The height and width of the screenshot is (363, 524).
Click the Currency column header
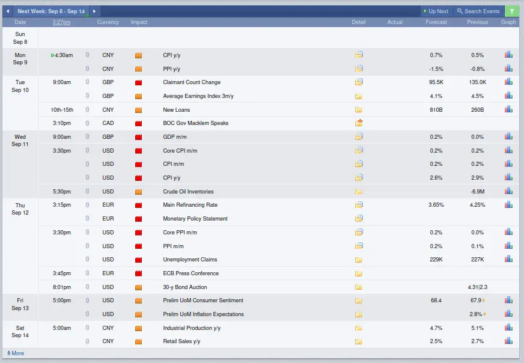(x=108, y=22)
